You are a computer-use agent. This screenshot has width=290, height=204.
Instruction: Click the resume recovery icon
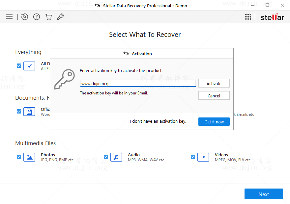(x=24, y=17)
